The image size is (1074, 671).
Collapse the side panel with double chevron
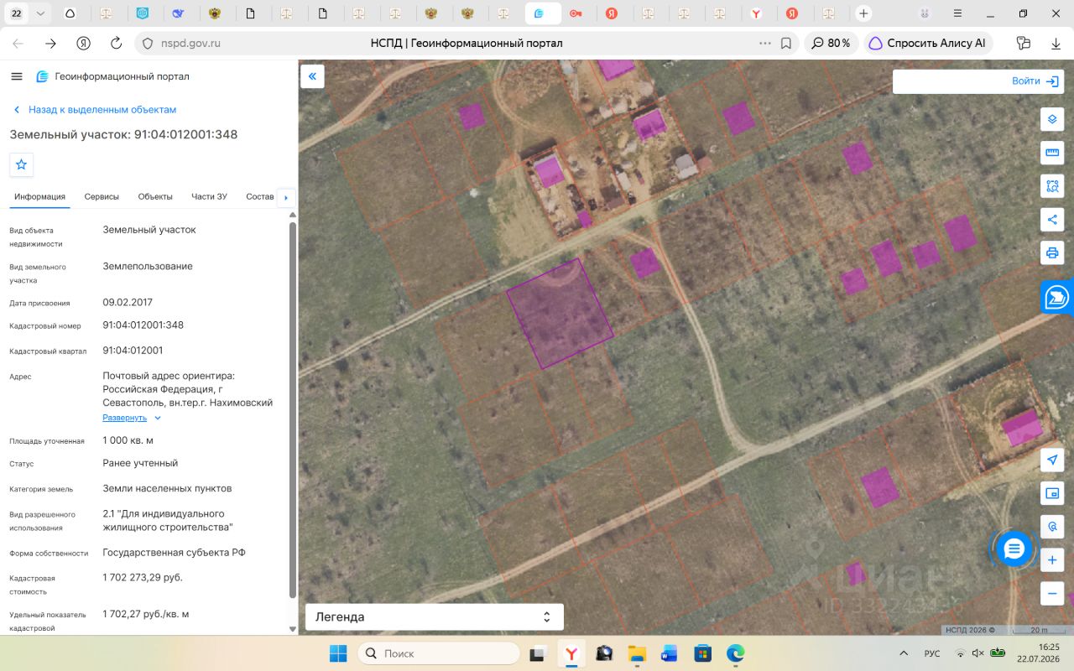pos(312,76)
